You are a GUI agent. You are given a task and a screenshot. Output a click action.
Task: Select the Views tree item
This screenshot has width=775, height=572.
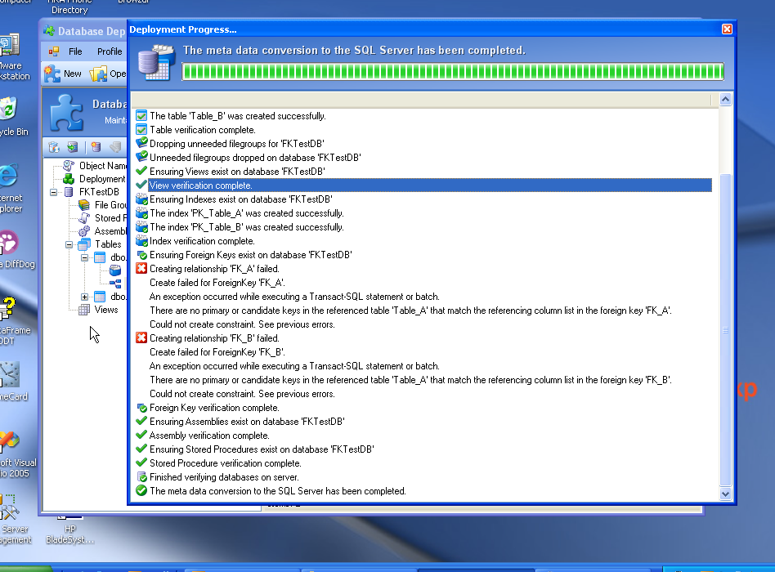[x=105, y=310]
